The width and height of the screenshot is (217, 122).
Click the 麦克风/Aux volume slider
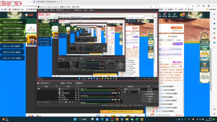[97, 93]
